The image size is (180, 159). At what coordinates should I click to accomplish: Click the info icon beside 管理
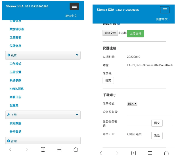(9, 141)
